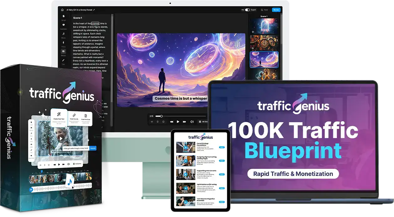Open the Script panel in monitor sidebar
The image size is (394, 217).
tap(64, 17)
